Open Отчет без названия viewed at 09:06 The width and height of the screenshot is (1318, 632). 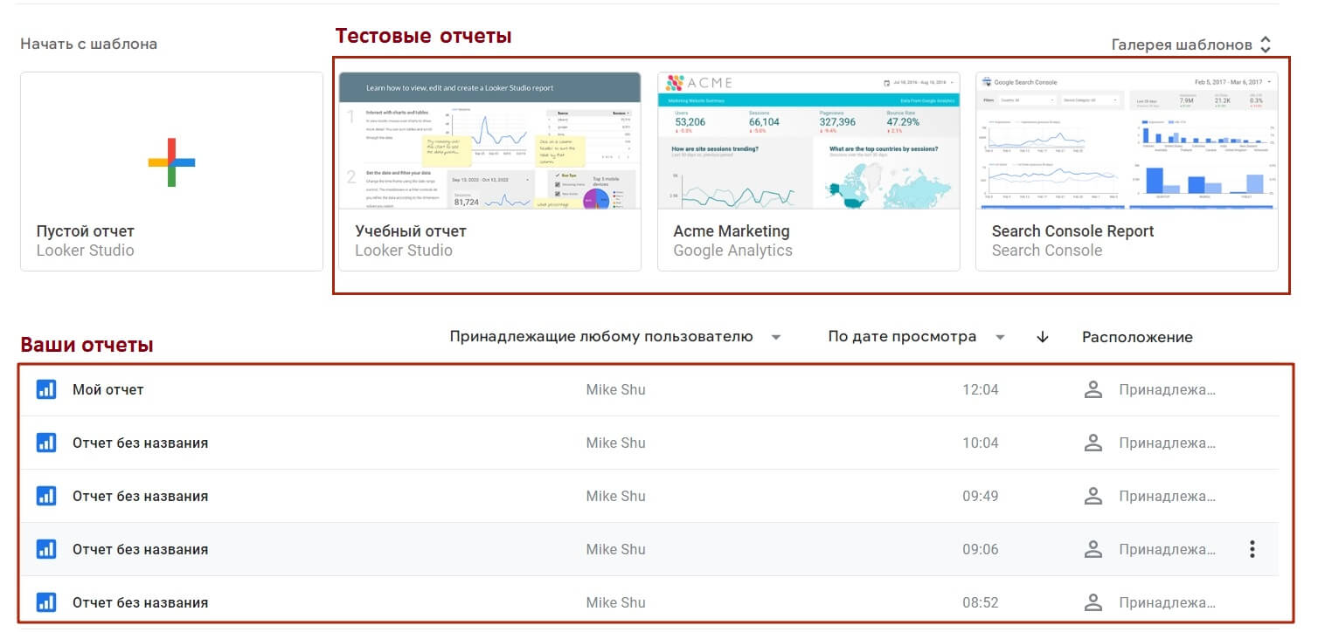click(x=141, y=549)
